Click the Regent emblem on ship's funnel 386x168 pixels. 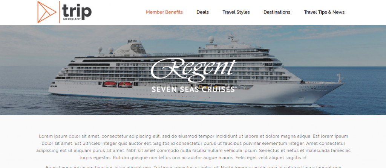pyautogui.click(x=123, y=51)
